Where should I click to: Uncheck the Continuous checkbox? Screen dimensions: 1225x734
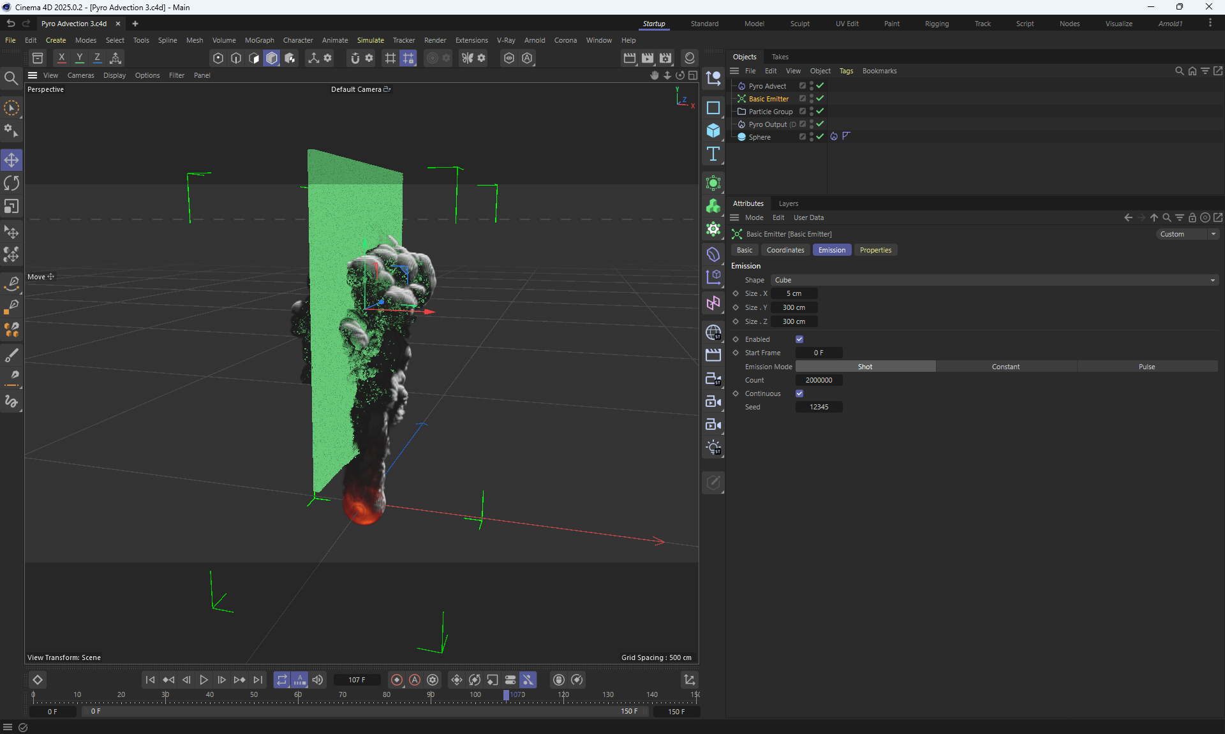coord(799,393)
